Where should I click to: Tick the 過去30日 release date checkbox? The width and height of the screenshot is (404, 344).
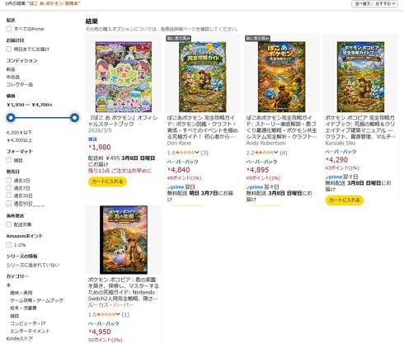(x=9, y=196)
